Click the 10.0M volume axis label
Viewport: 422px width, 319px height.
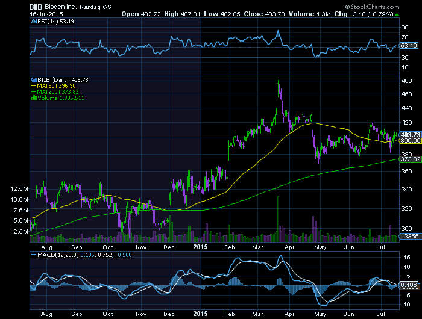tap(19, 200)
